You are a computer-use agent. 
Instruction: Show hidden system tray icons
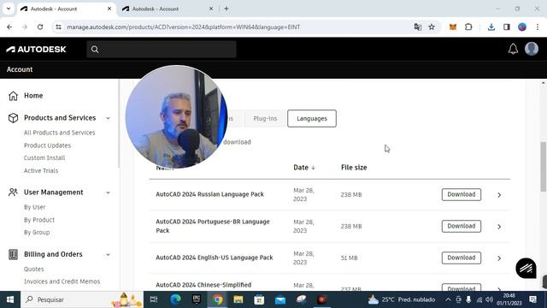(x=448, y=299)
